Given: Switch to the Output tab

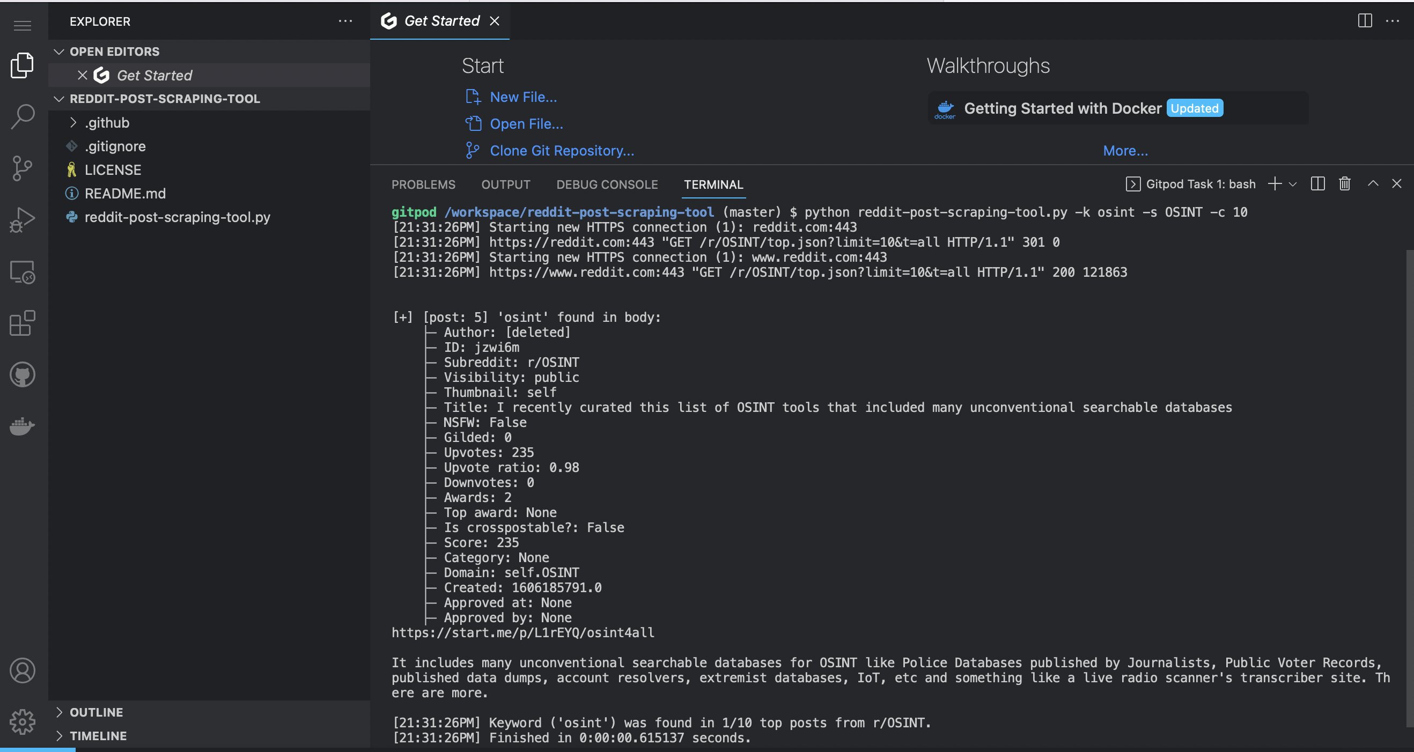Looking at the screenshot, I should pos(505,185).
